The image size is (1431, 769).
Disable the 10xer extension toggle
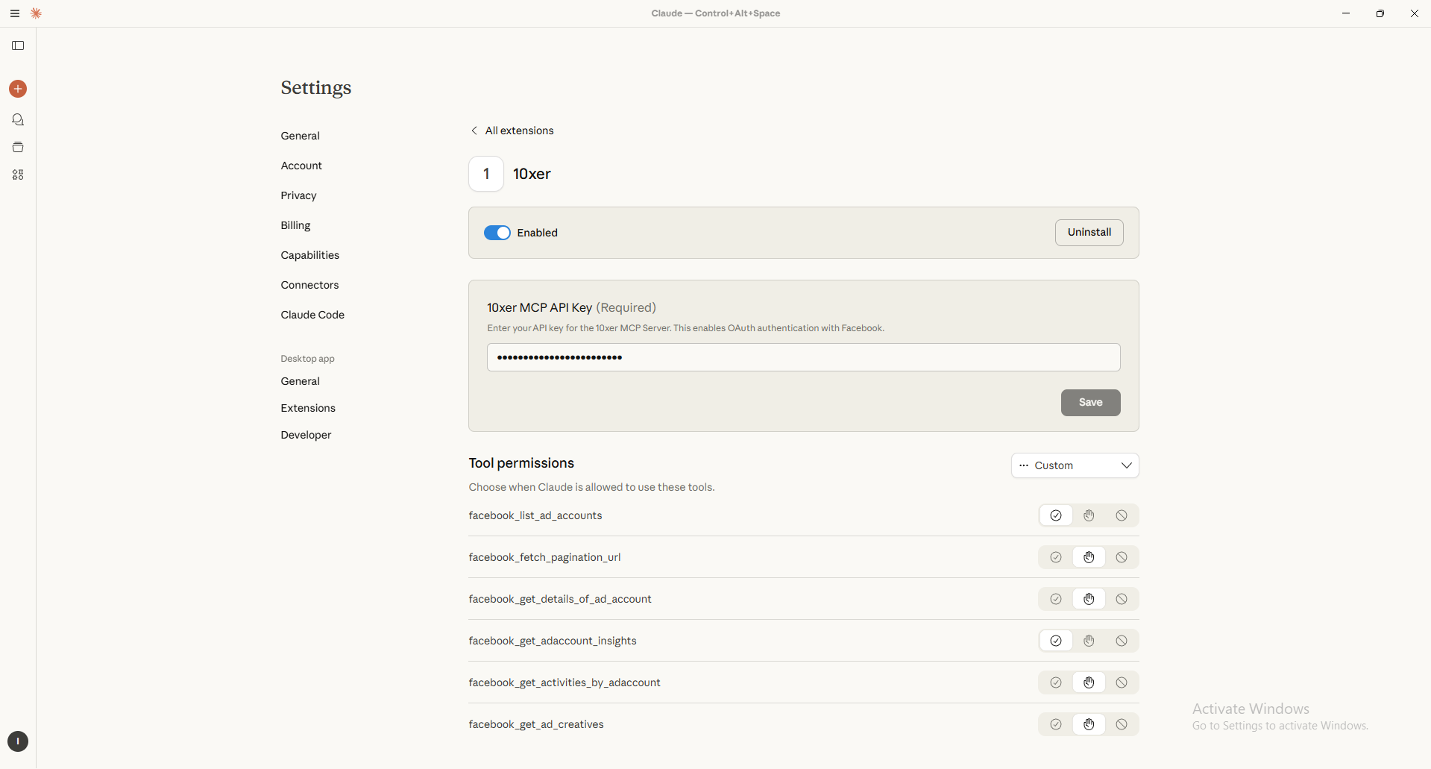pos(497,233)
